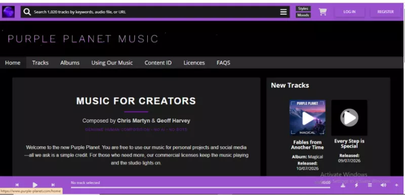This screenshot has width=405, height=195.
Task: Click the 'Geoff Harvey' composer name
Action: (173, 121)
